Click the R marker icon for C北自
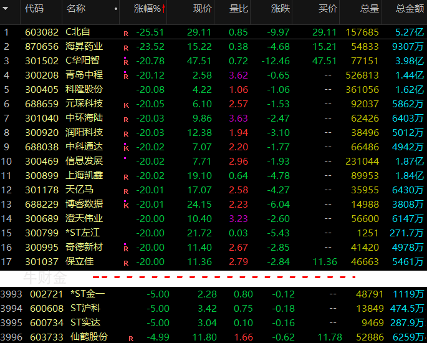Viewport: 427px width, 343px height. pyautogui.click(x=126, y=34)
